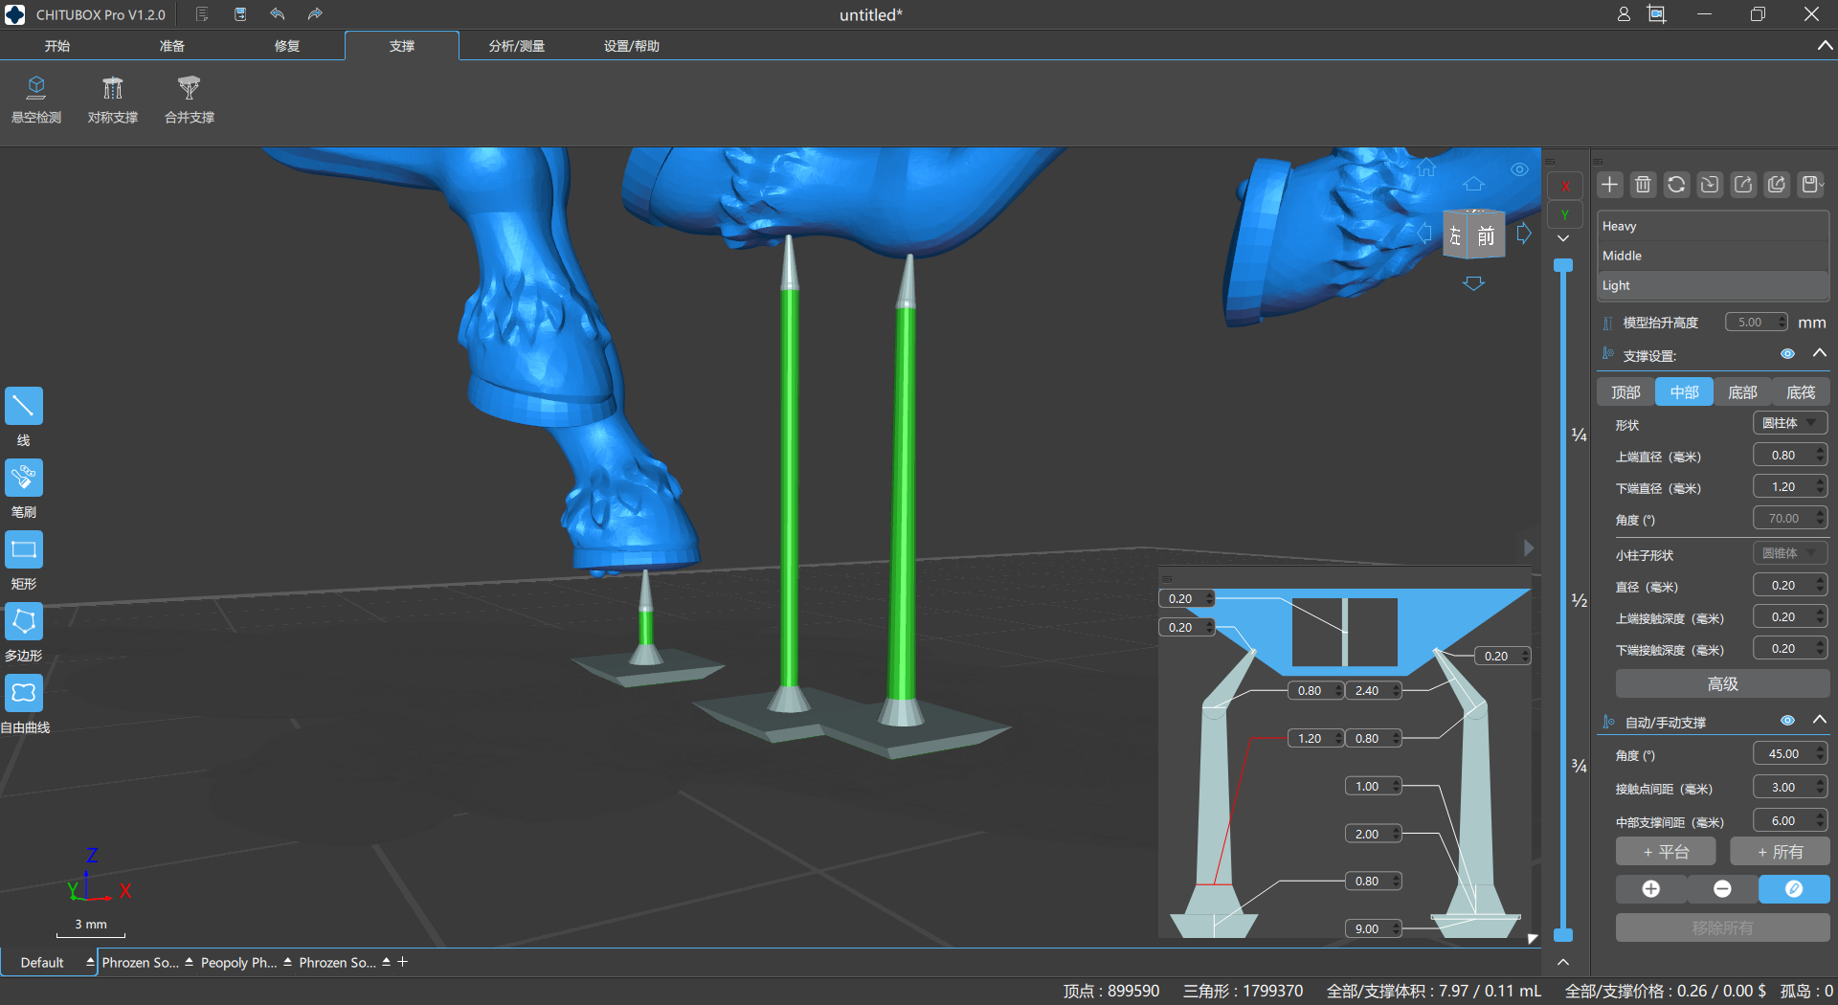This screenshot has height=1005, width=1838.
Task: Collapse the ribbon with the top-right chevron
Action: point(1825,46)
